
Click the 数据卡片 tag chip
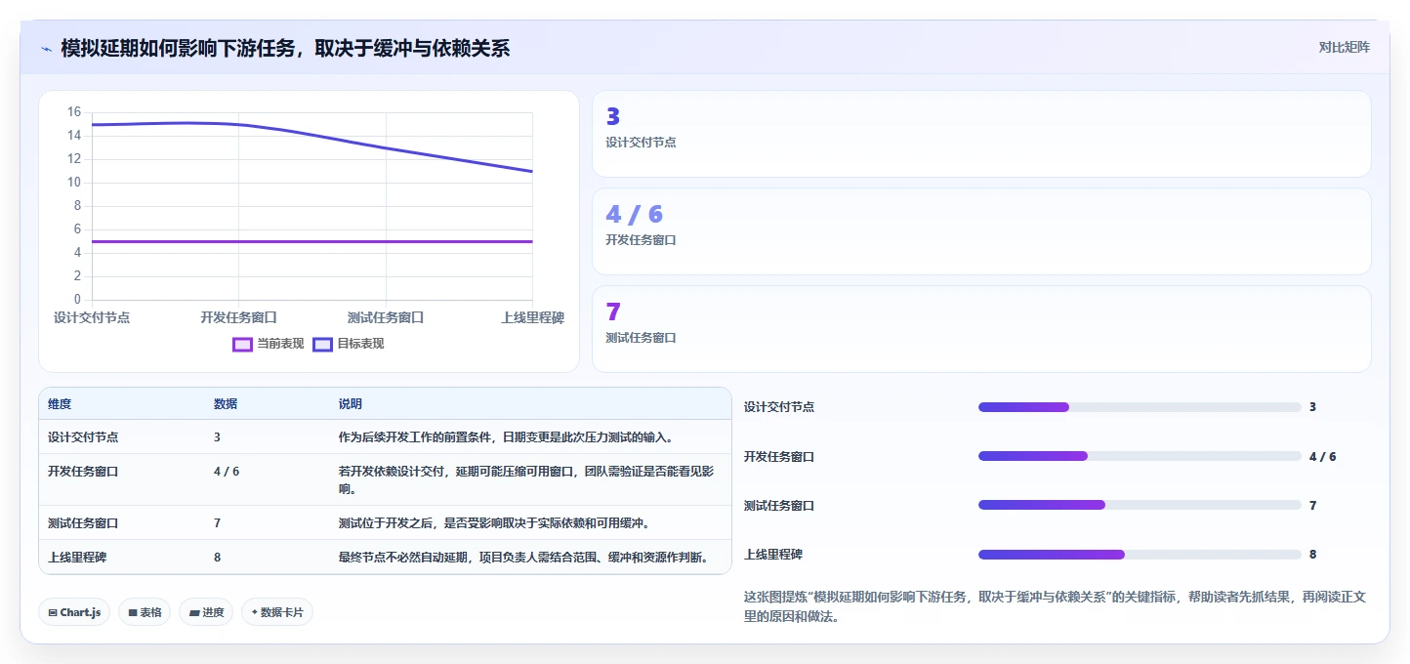pyautogui.click(x=277, y=612)
